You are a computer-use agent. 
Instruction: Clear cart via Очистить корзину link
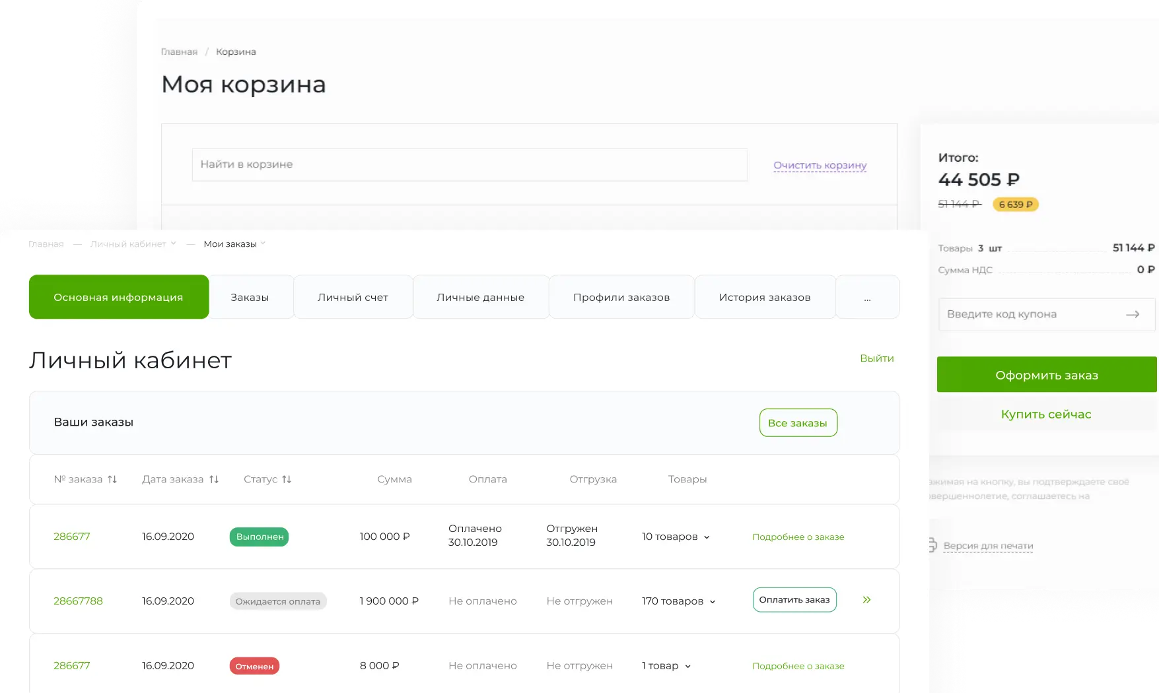(x=820, y=165)
